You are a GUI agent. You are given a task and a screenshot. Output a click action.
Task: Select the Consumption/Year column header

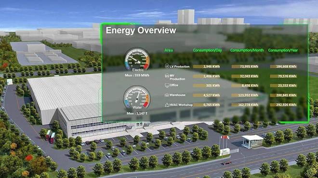click(x=283, y=50)
